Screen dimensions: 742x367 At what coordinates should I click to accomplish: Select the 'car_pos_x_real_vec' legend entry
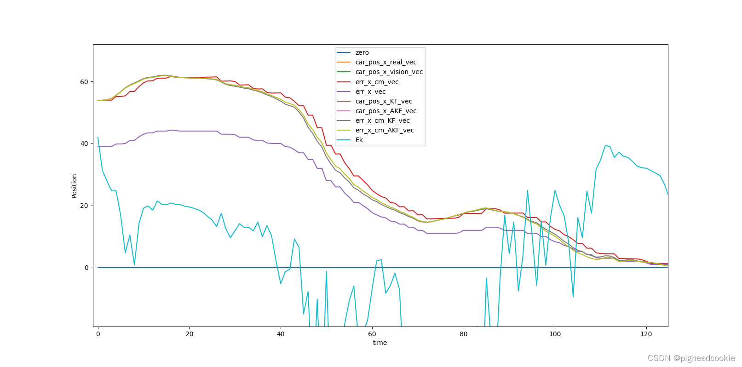click(x=386, y=62)
